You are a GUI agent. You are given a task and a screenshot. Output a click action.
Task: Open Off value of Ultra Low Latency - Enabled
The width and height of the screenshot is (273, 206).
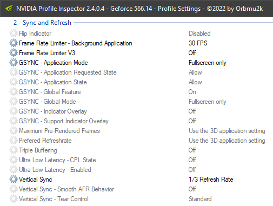pos(192,170)
